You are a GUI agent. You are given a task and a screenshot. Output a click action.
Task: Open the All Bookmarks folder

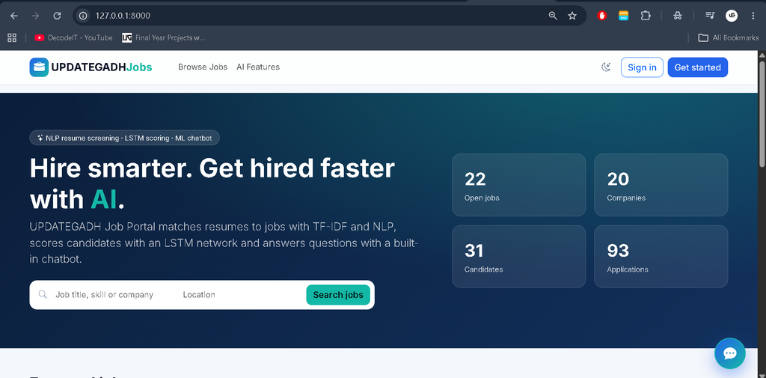tap(729, 37)
